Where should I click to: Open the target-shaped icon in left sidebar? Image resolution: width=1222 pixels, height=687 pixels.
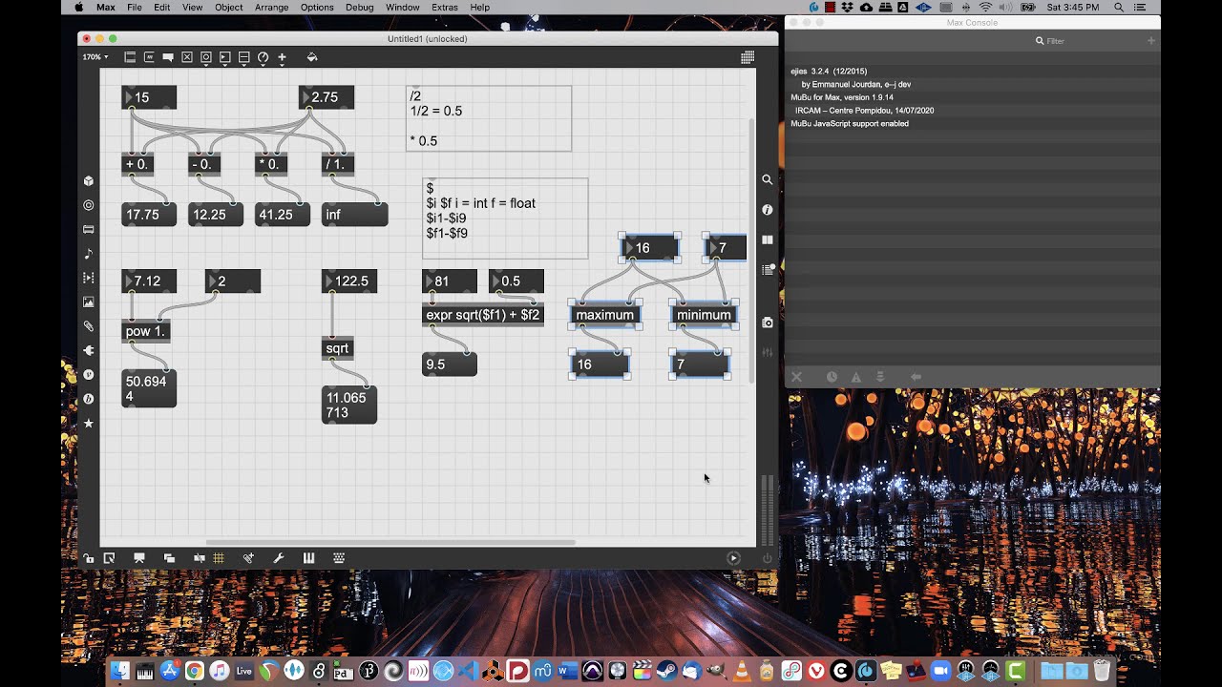[89, 205]
